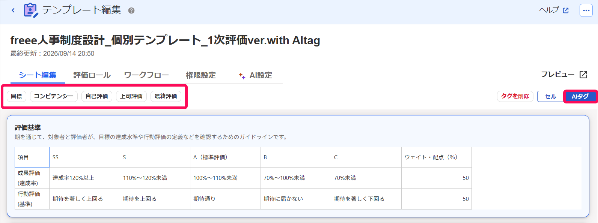Click the template title freee人事制度設計
Viewport: 598px width, 223px height.
(x=165, y=40)
